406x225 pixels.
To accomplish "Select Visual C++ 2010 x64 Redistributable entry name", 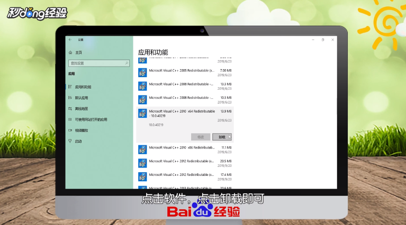I will pyautogui.click(x=182, y=114).
